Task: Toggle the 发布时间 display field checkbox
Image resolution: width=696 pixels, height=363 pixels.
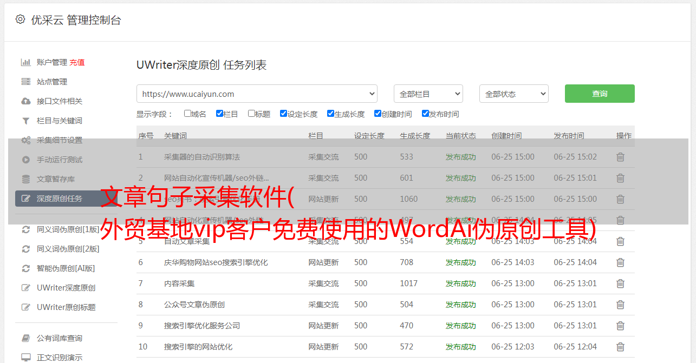Action: (425, 114)
